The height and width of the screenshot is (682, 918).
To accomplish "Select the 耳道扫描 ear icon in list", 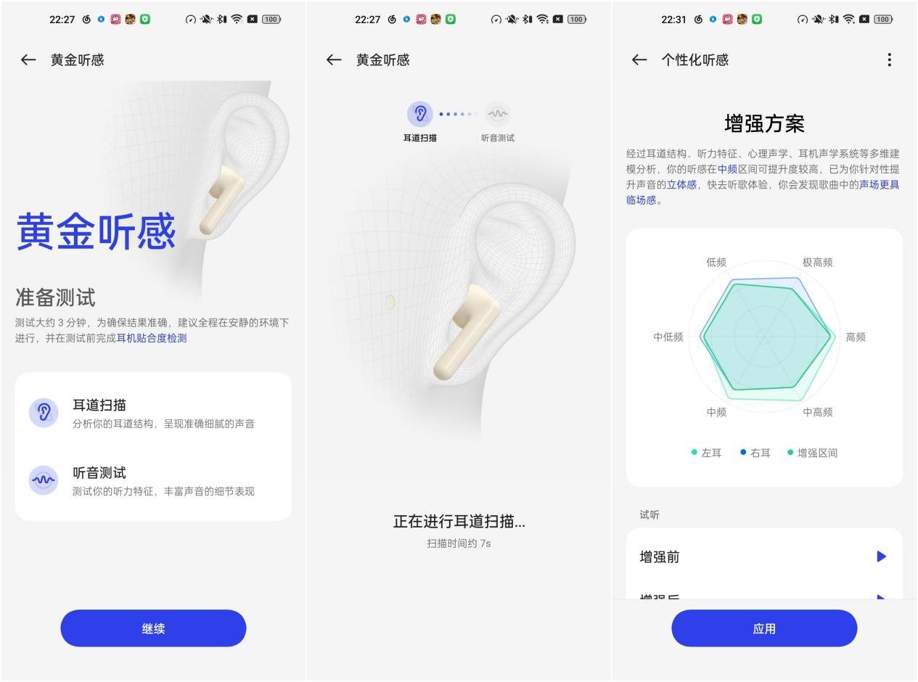I will tap(44, 413).
